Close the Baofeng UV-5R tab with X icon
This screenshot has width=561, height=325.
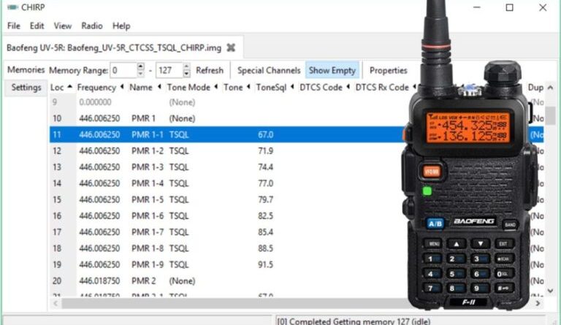[x=231, y=47]
